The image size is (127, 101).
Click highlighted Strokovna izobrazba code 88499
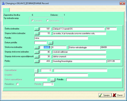[45, 47]
